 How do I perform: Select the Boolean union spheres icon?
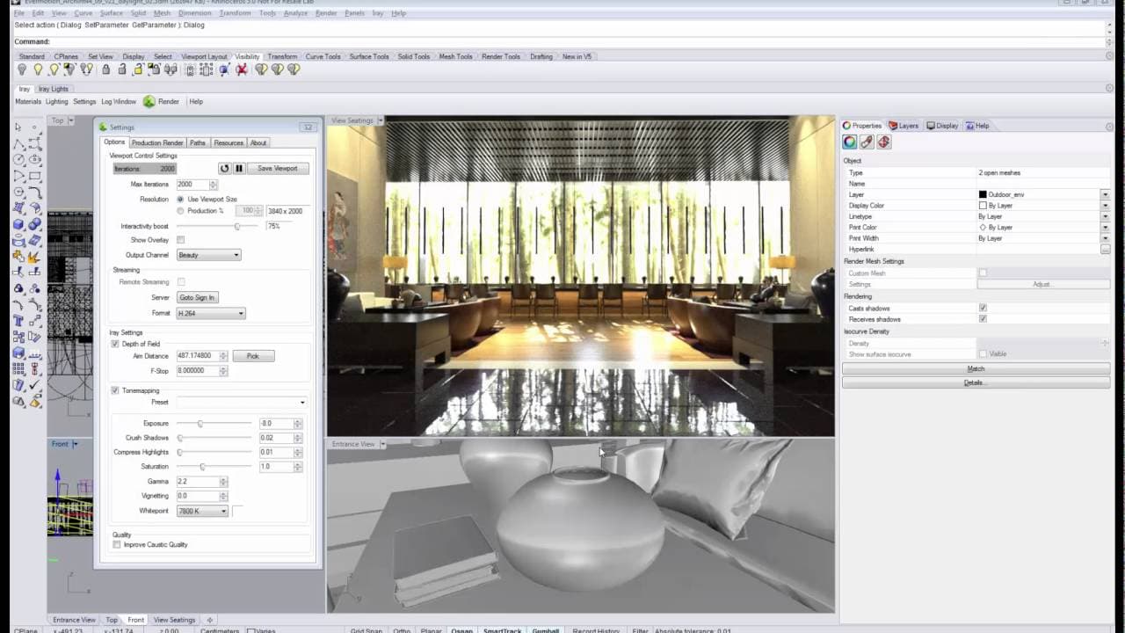coord(35,224)
